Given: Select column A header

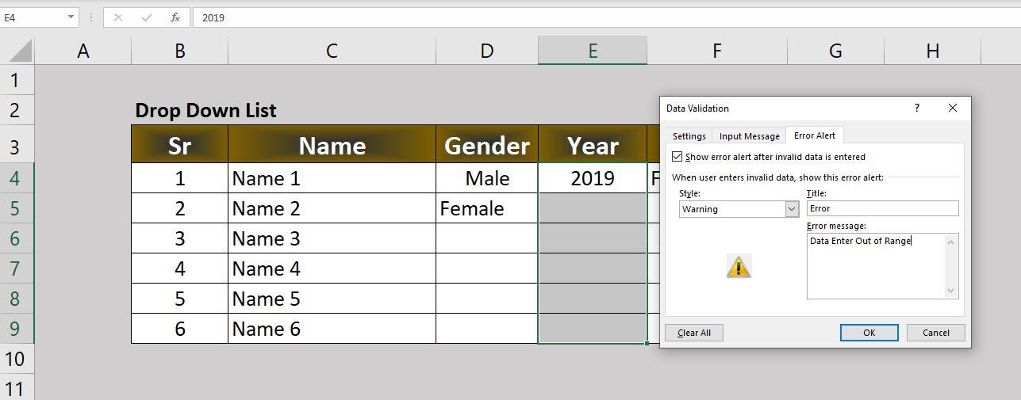Looking at the screenshot, I should pyautogui.click(x=83, y=51).
